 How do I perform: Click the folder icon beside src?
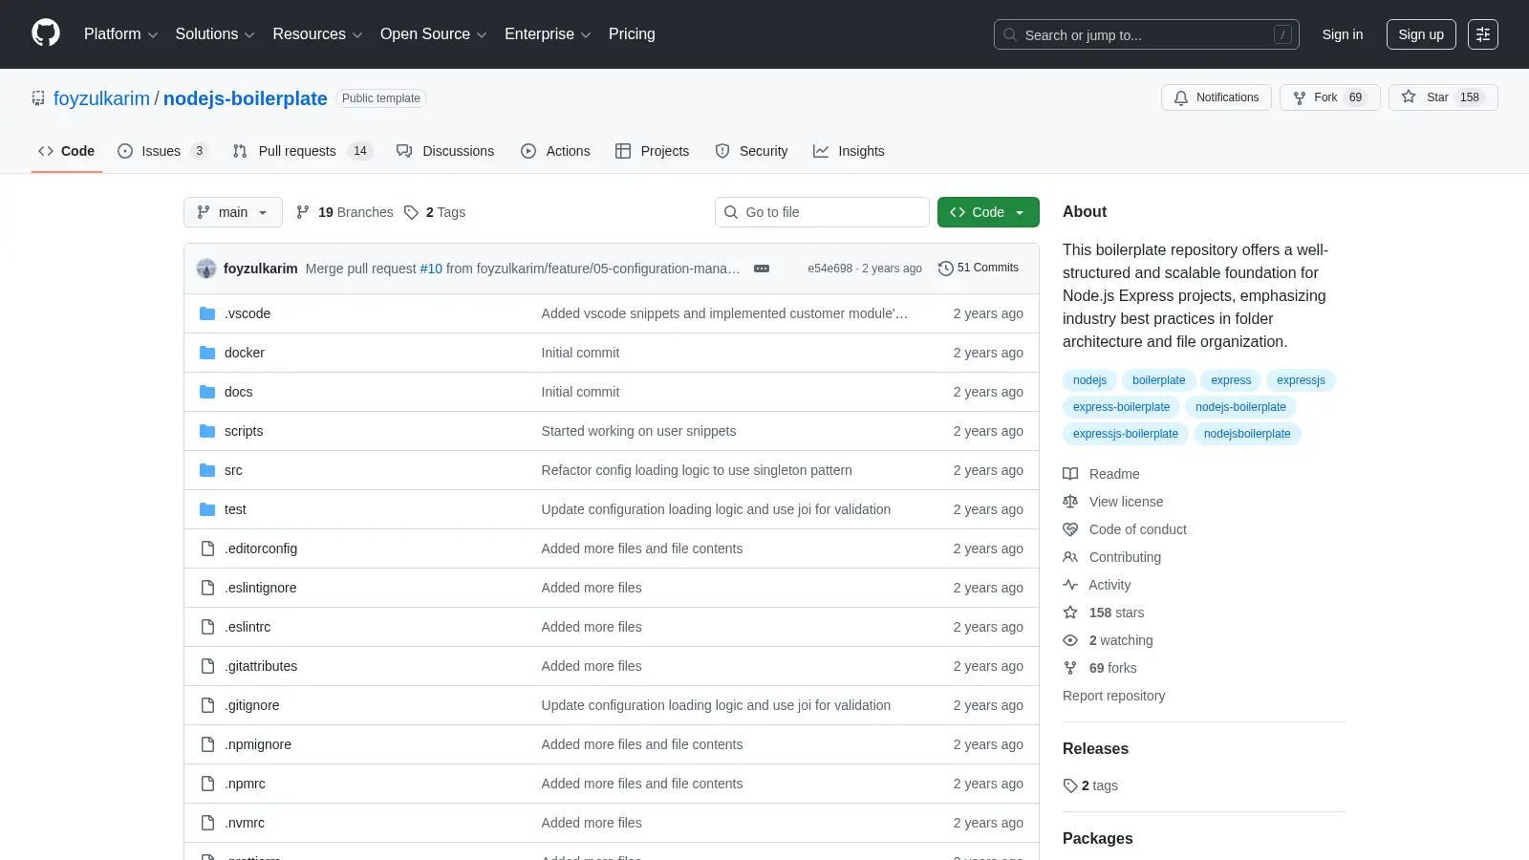coord(207,470)
